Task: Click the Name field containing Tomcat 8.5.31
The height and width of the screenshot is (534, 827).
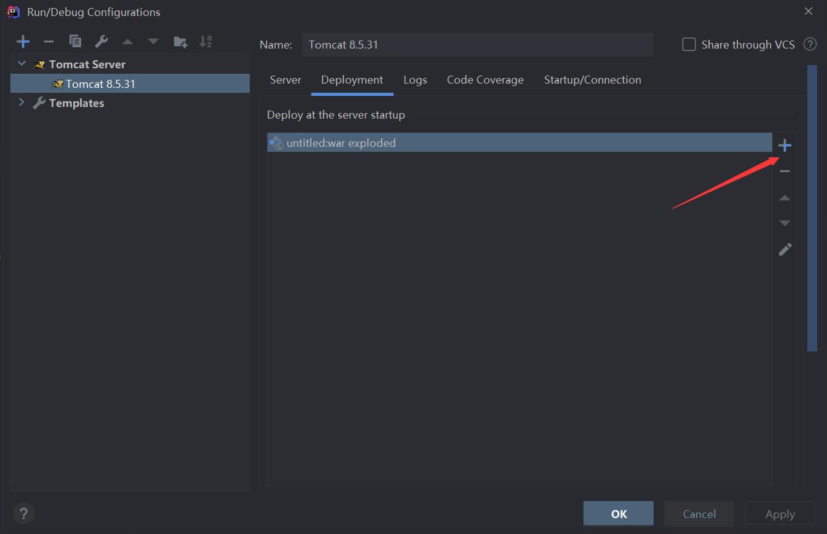Action: (x=478, y=44)
